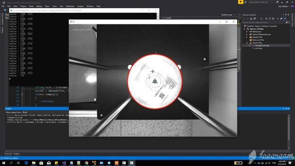
Task: Open the Window menu
Action: 90,6
